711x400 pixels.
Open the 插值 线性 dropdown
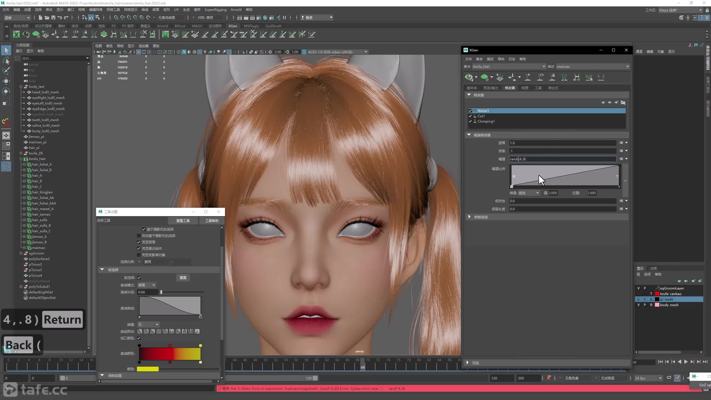click(x=529, y=193)
